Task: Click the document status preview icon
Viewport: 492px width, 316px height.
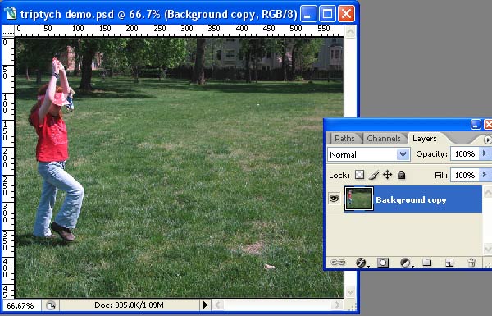Action: pyautogui.click(x=51, y=305)
